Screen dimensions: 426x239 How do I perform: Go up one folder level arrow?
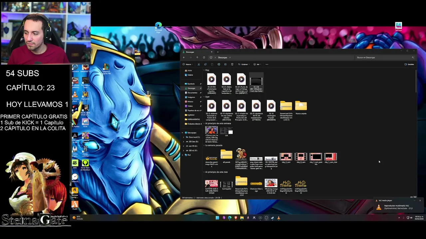[197, 57]
